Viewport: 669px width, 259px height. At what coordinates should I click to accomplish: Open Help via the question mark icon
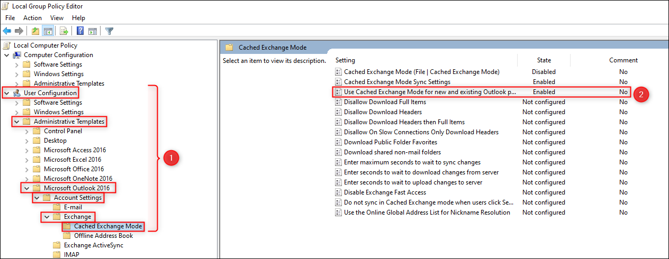click(x=80, y=31)
